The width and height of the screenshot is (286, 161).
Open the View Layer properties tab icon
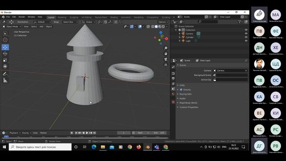tap(173, 84)
